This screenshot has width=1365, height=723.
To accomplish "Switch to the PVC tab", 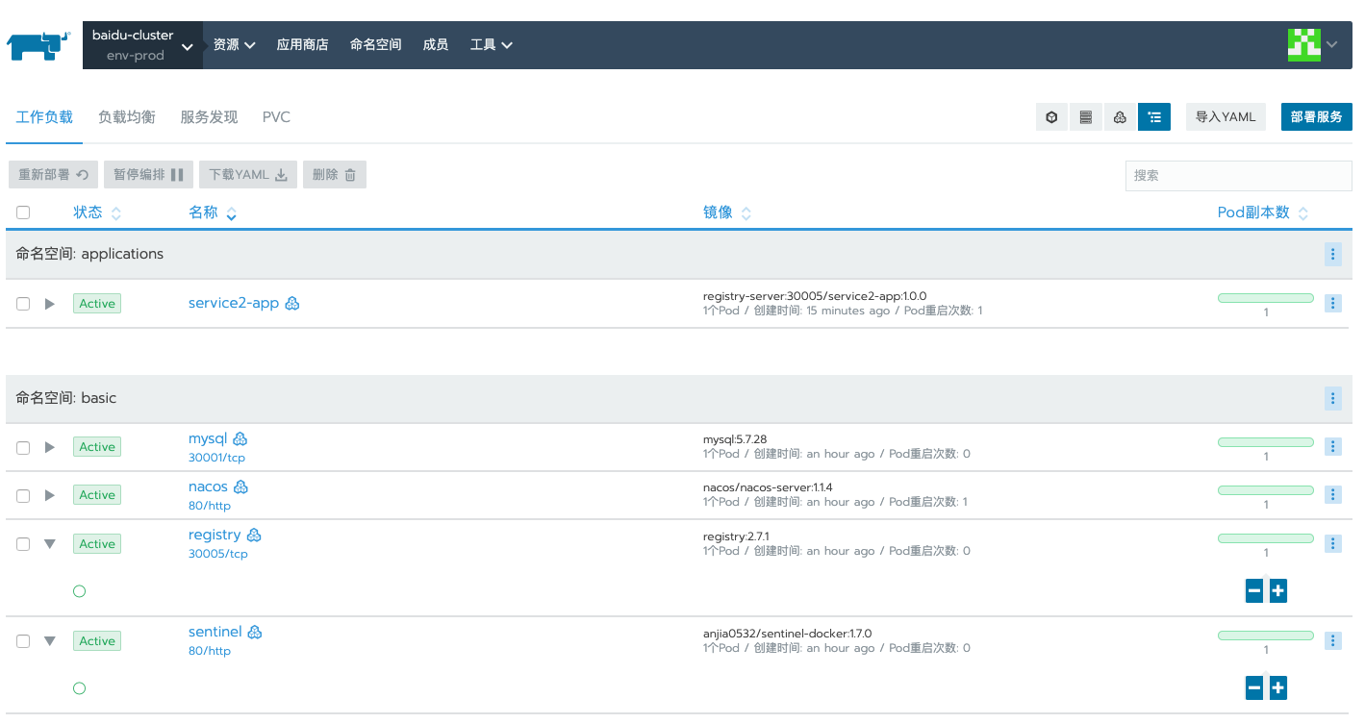I will pyautogui.click(x=276, y=117).
